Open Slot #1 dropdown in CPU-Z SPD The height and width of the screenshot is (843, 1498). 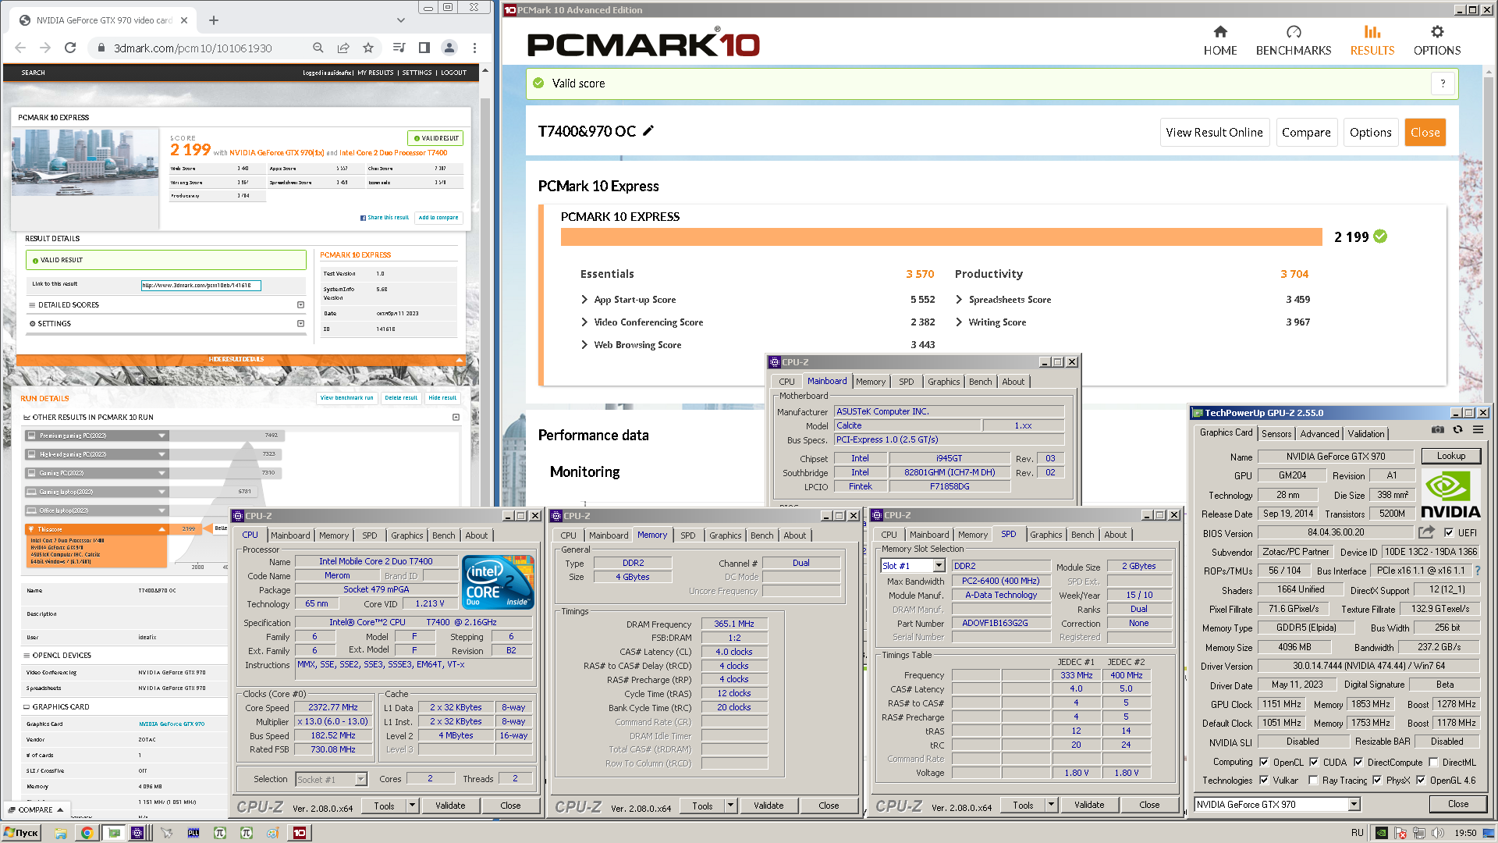(939, 566)
